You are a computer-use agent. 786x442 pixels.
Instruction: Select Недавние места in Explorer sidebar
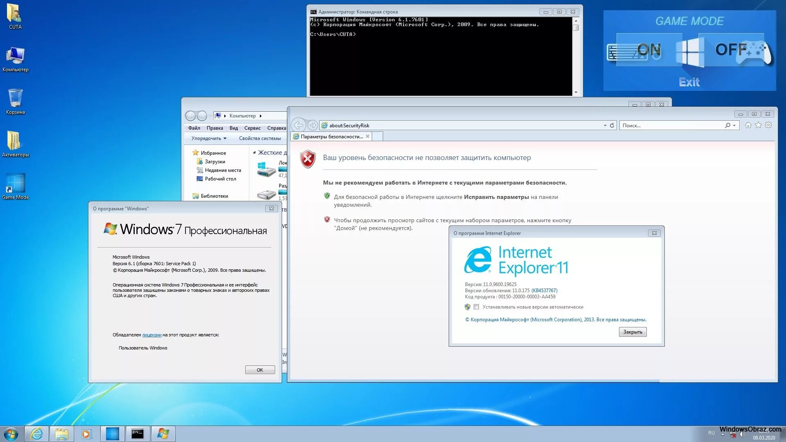coord(219,170)
